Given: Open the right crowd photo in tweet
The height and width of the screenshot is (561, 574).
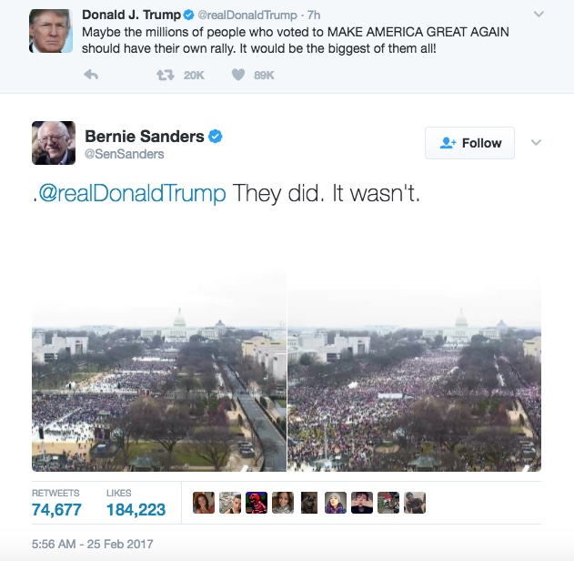Looking at the screenshot, I should pos(415,372).
